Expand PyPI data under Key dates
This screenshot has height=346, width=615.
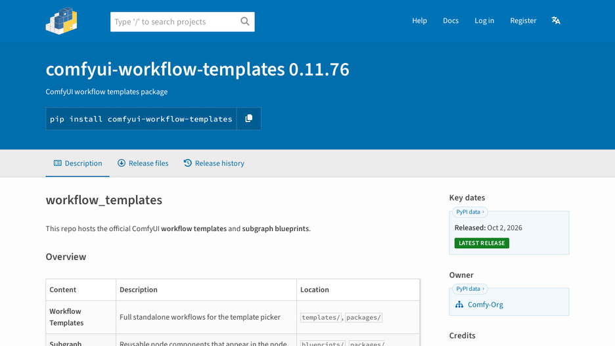[470, 212]
